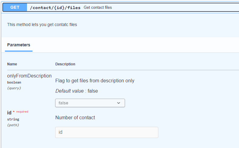The image size is (239, 148).
Task: Open the onlyFromDescription false dropdown
Action: pos(90,103)
